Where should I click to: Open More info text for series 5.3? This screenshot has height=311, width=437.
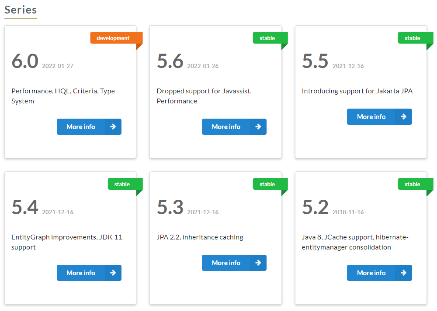pyautogui.click(x=226, y=263)
